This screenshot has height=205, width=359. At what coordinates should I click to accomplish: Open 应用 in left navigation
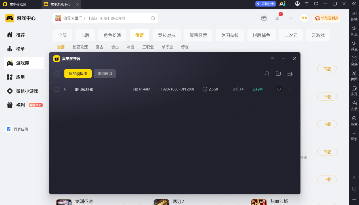(x=24, y=77)
